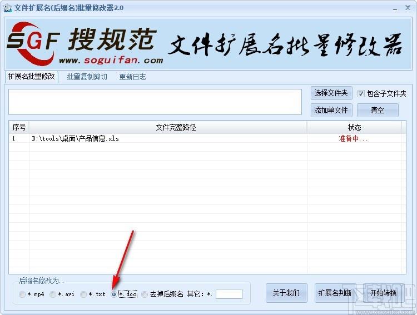Open the SGF 搜规范 logo banner
The image size is (417, 315).
209,43
